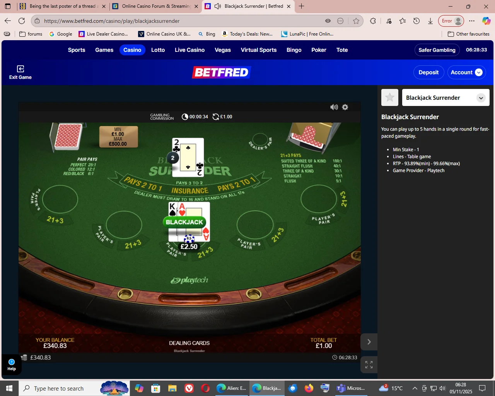Open Other favourites folder

[x=468, y=34]
